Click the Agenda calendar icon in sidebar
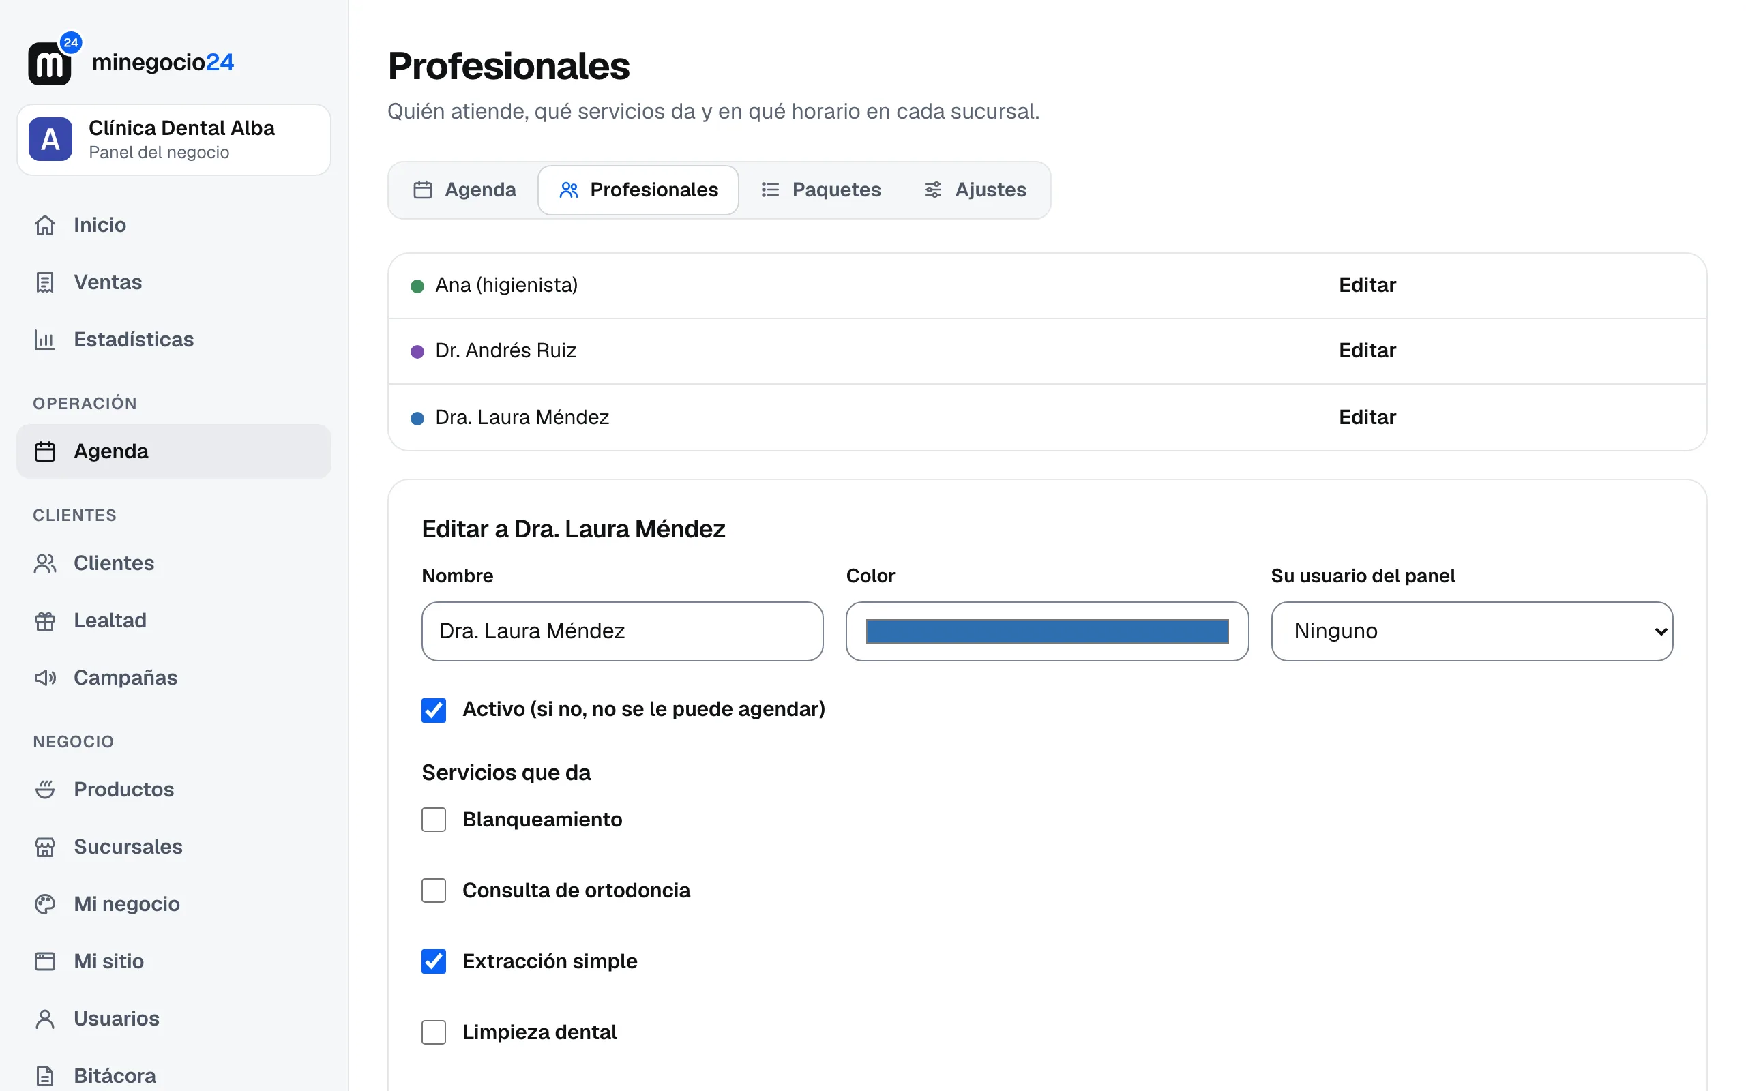 click(45, 451)
